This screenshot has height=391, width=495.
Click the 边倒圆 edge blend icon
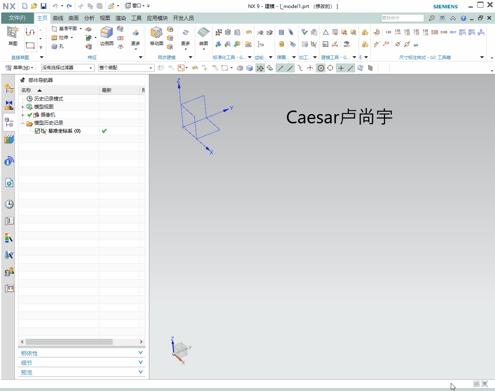107,33
